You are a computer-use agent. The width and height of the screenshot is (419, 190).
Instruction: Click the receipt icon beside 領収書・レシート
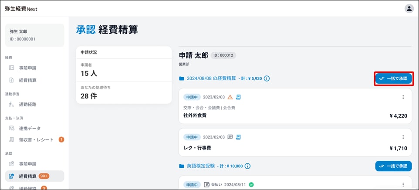(x=11, y=140)
